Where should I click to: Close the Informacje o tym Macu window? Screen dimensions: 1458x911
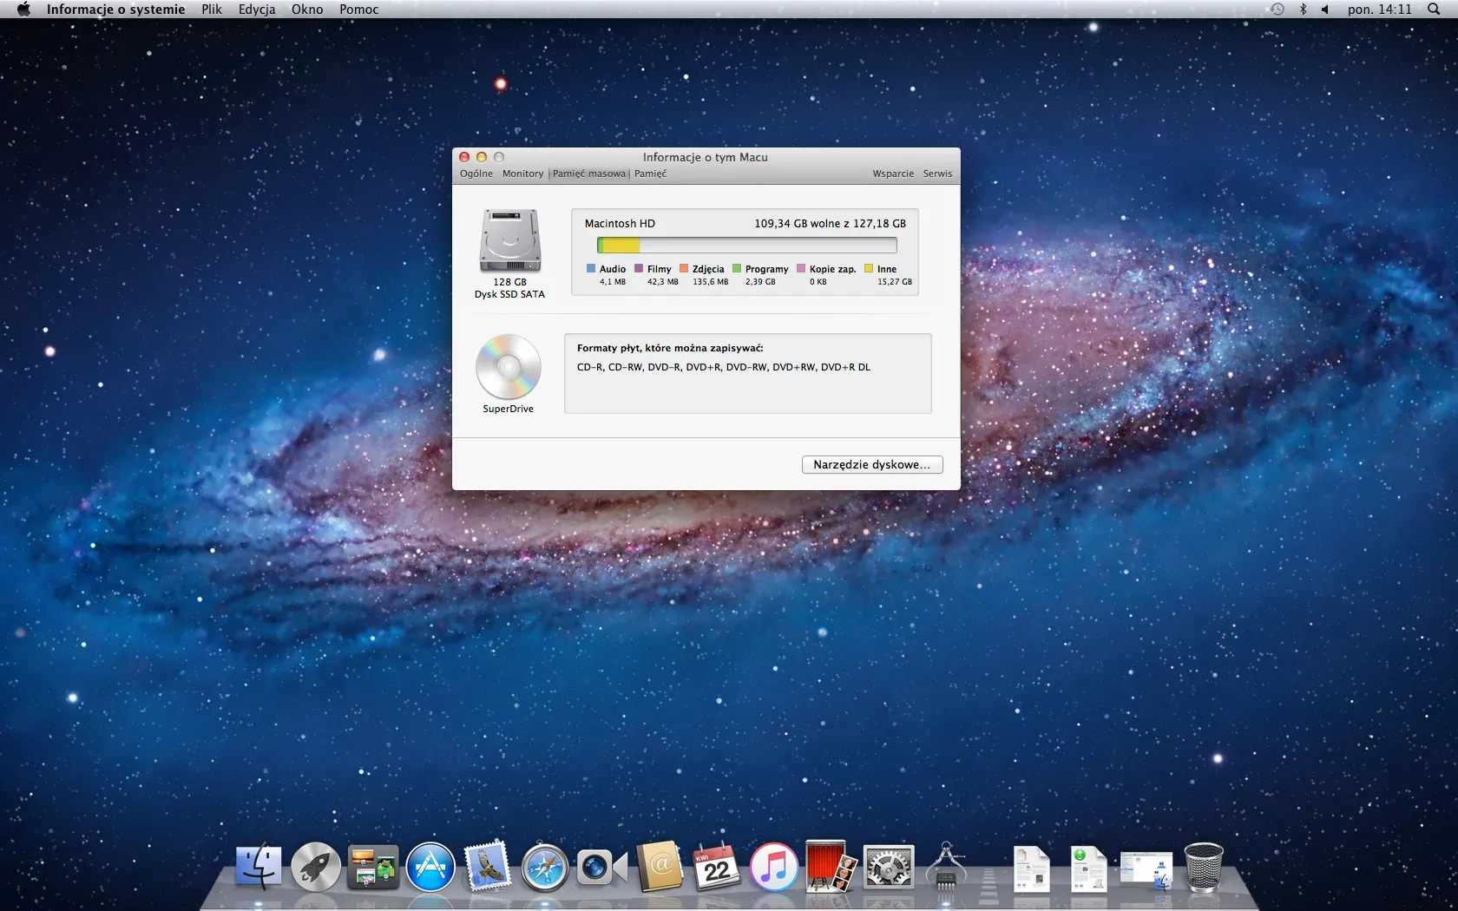pos(464,157)
